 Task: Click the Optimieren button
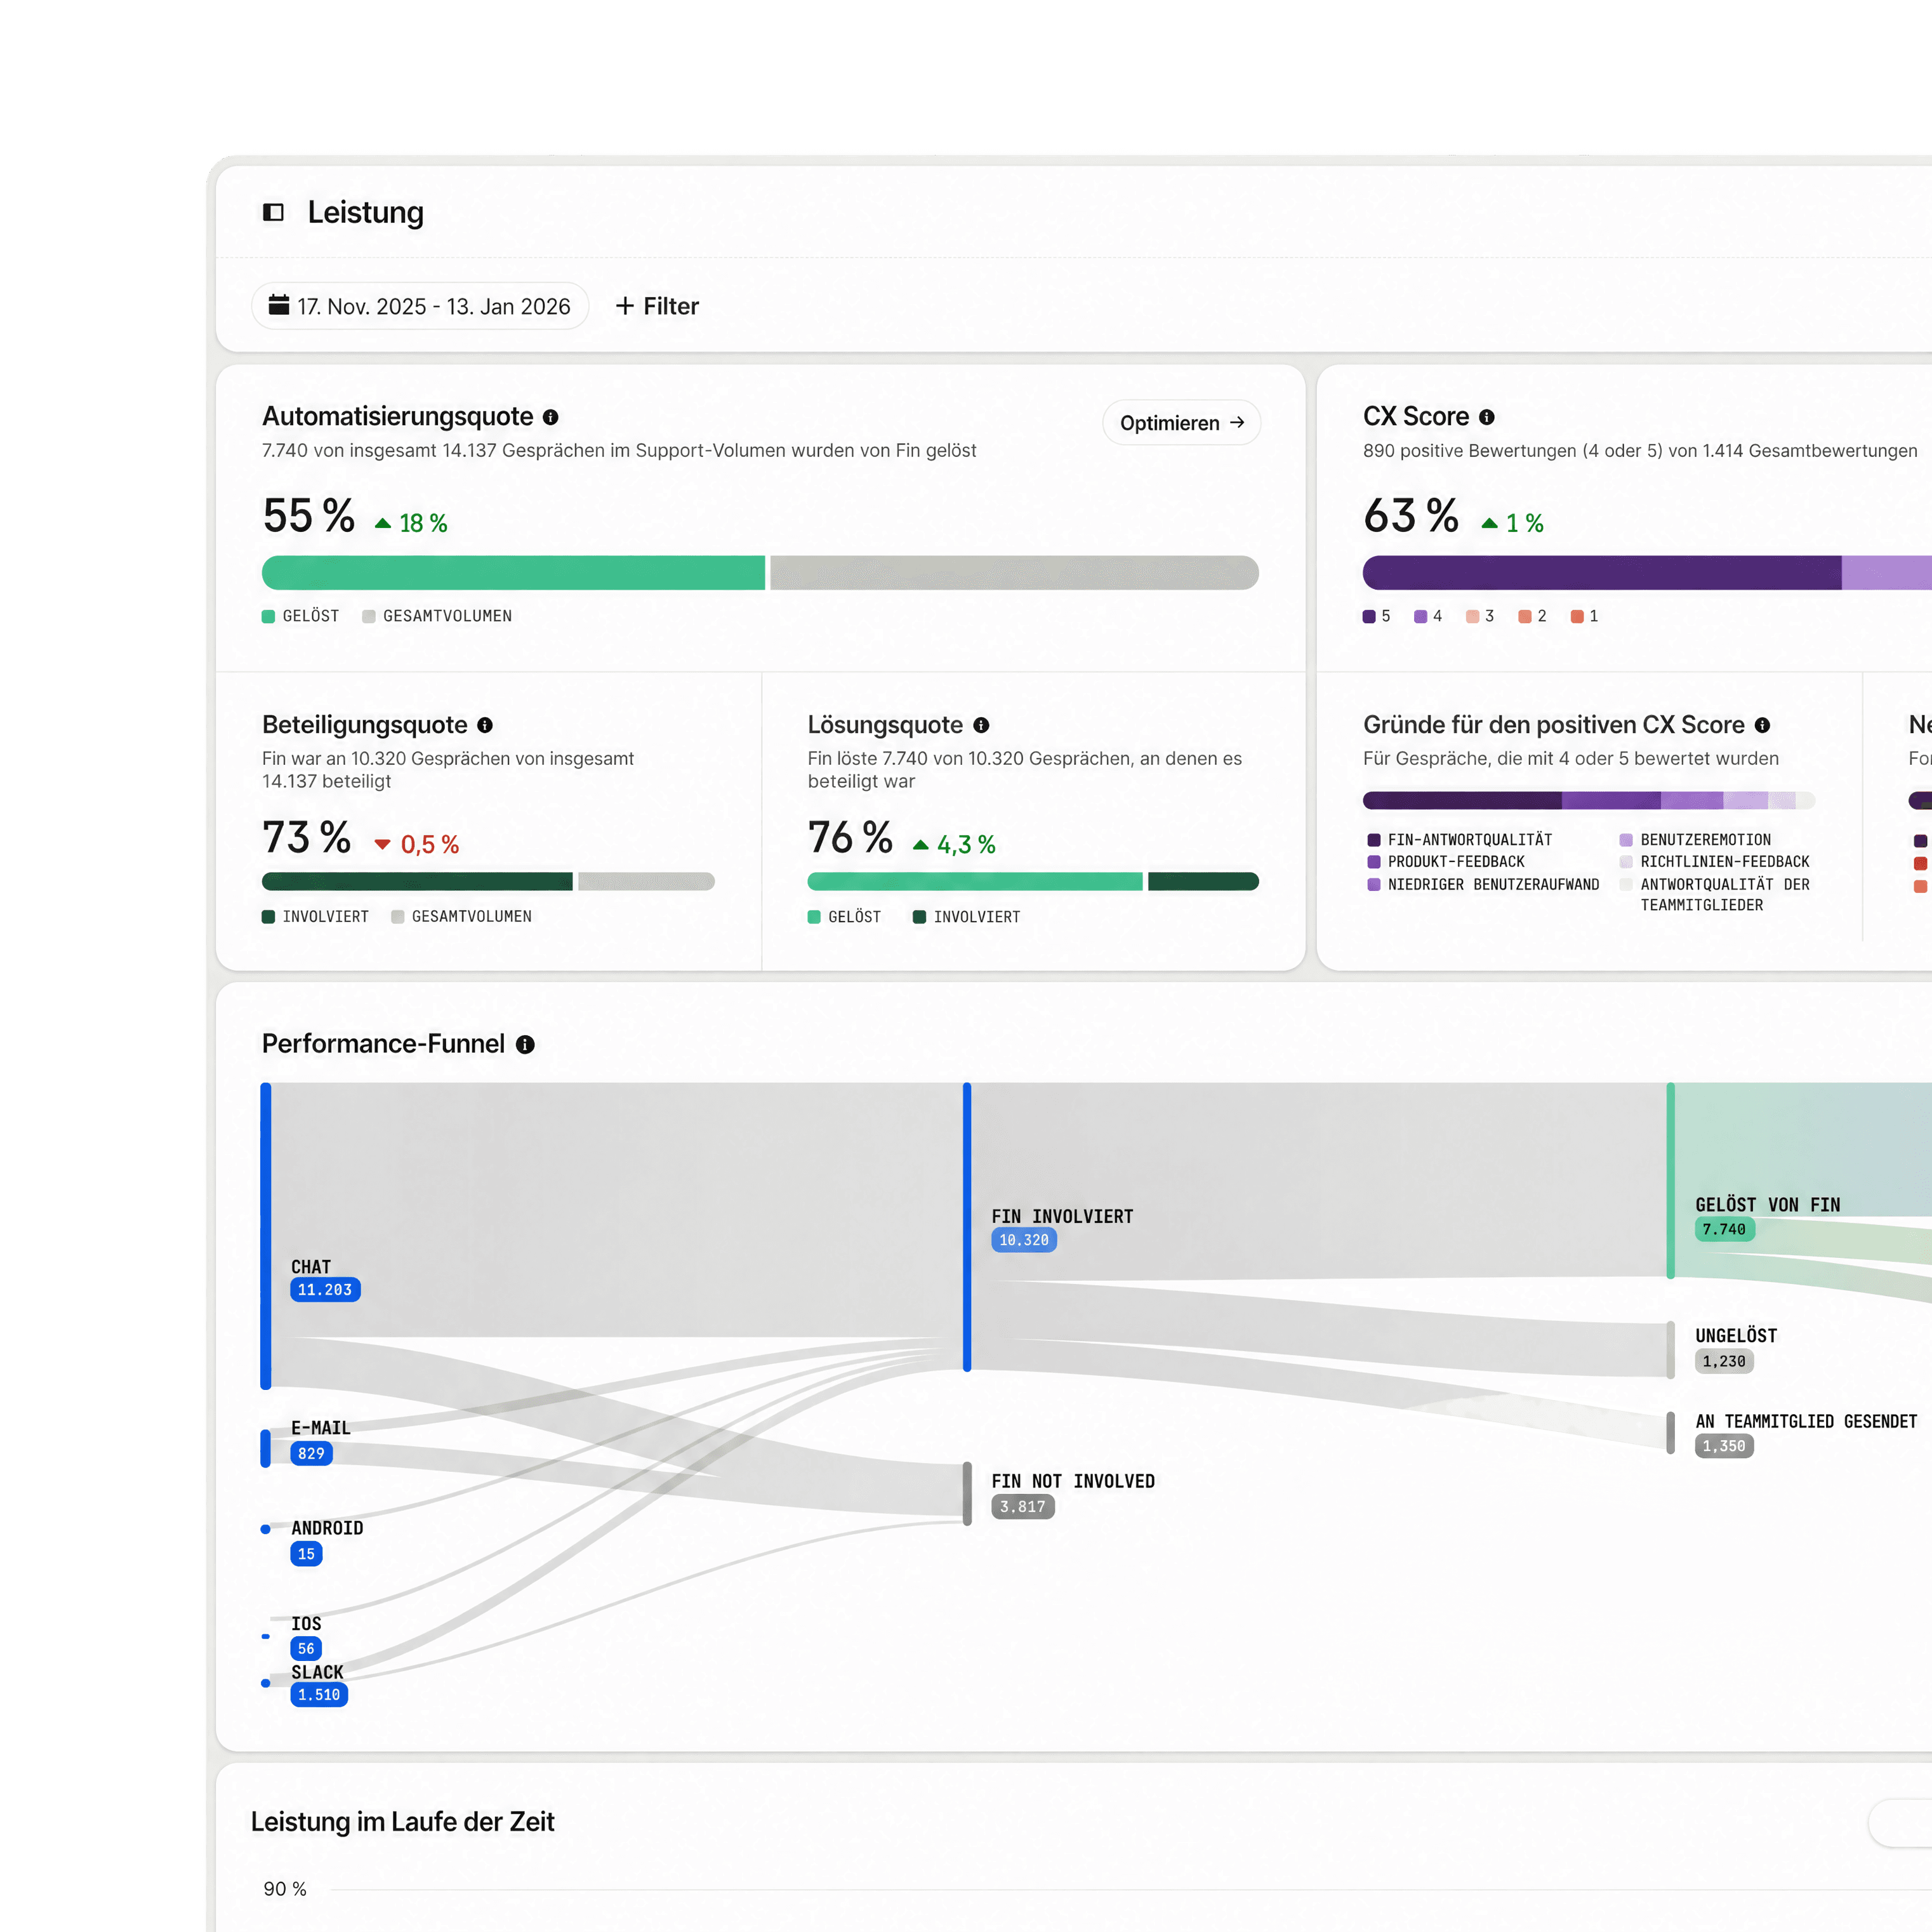(x=1181, y=423)
